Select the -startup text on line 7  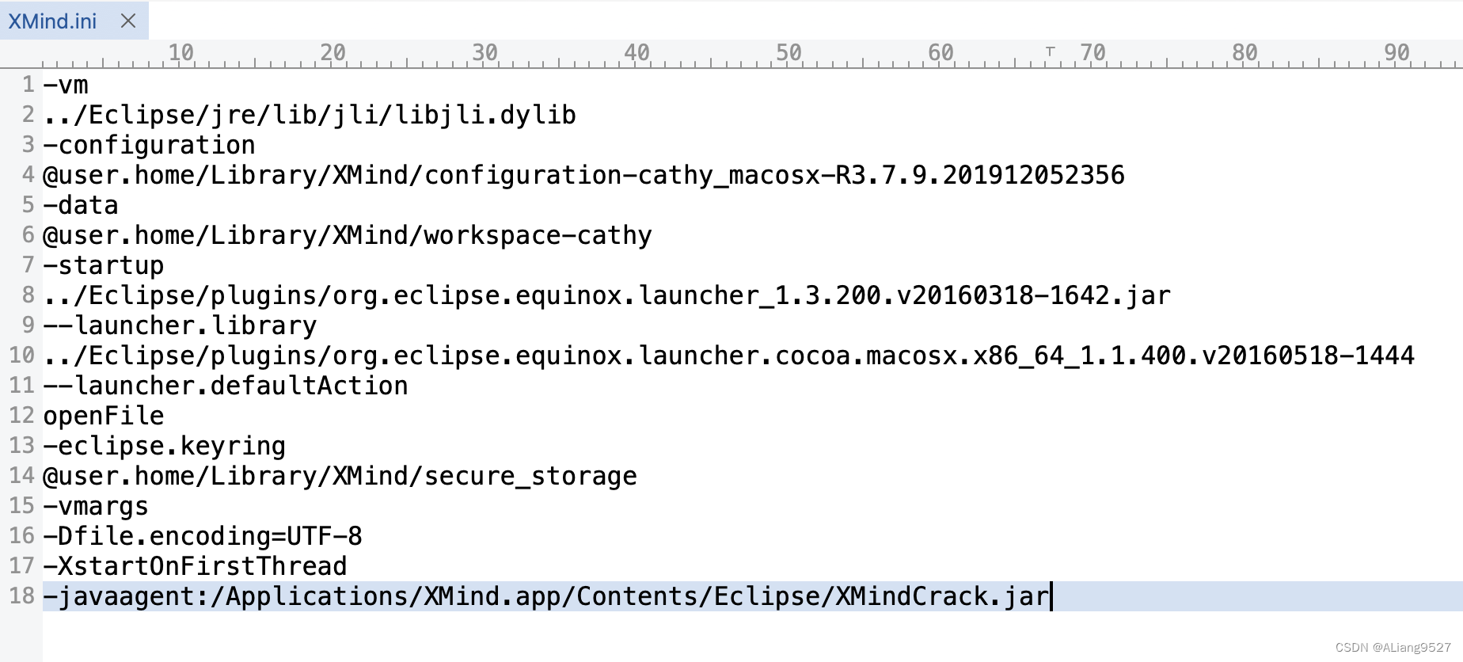tap(103, 264)
